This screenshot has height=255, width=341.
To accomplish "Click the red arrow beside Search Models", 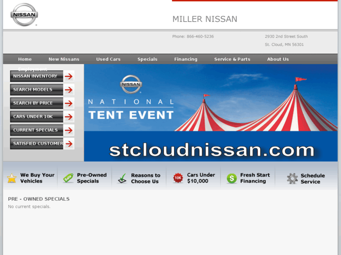I will [69, 90].
